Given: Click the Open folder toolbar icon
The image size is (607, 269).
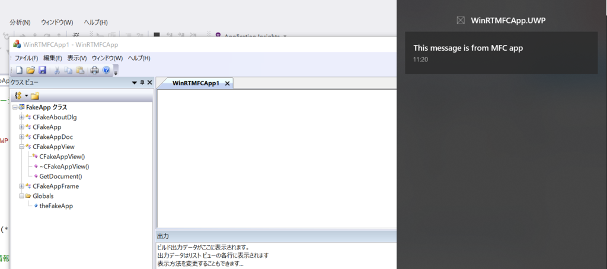Looking at the screenshot, I should coord(31,70).
